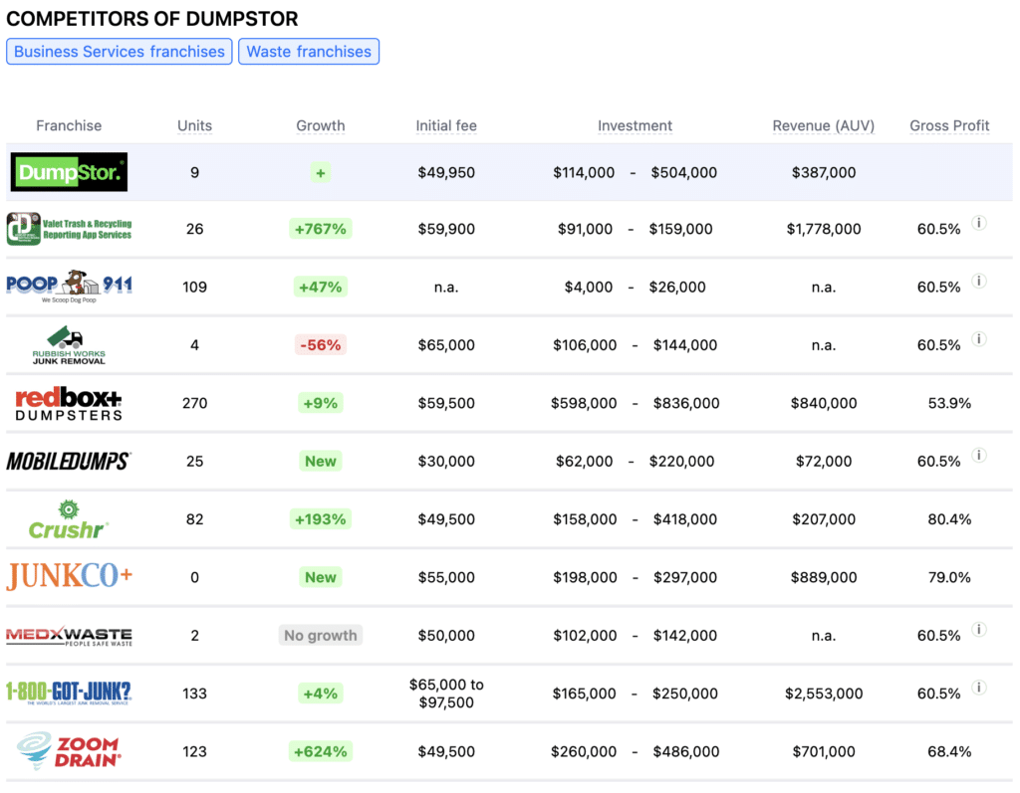
Task: Click revenue value $2,553,000
Action: click(x=824, y=694)
